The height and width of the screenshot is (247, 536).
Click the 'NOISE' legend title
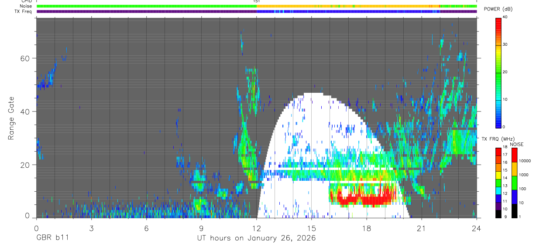pos(517,144)
